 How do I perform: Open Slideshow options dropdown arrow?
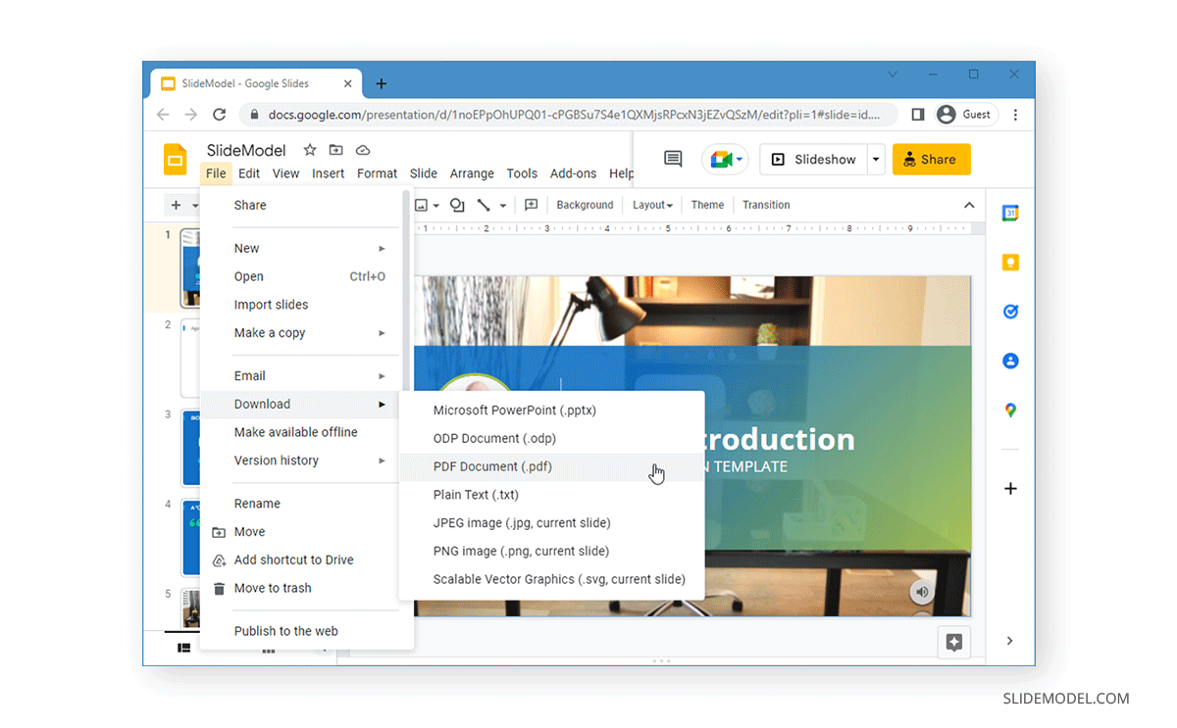point(876,159)
